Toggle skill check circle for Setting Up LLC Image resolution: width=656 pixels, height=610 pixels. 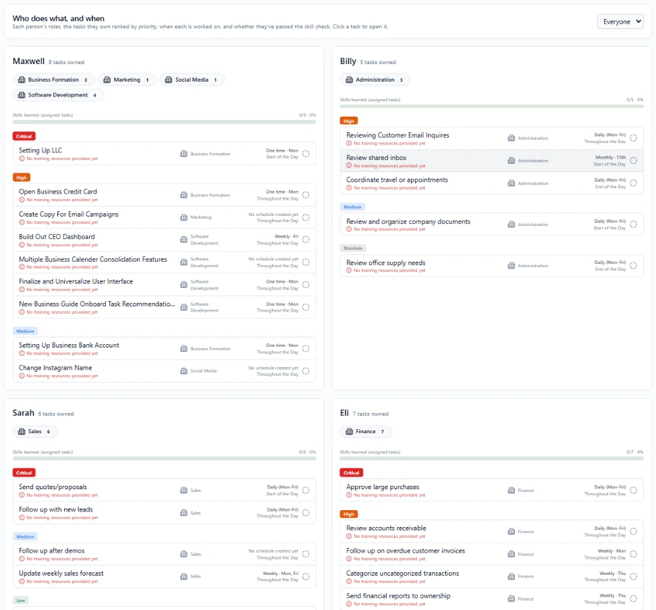click(x=306, y=154)
